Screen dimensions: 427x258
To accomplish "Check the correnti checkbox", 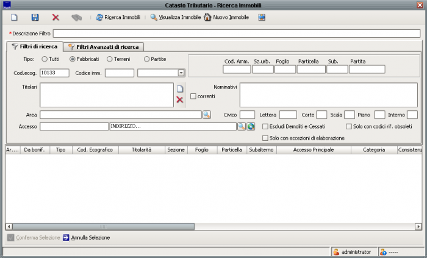I will [x=193, y=96].
